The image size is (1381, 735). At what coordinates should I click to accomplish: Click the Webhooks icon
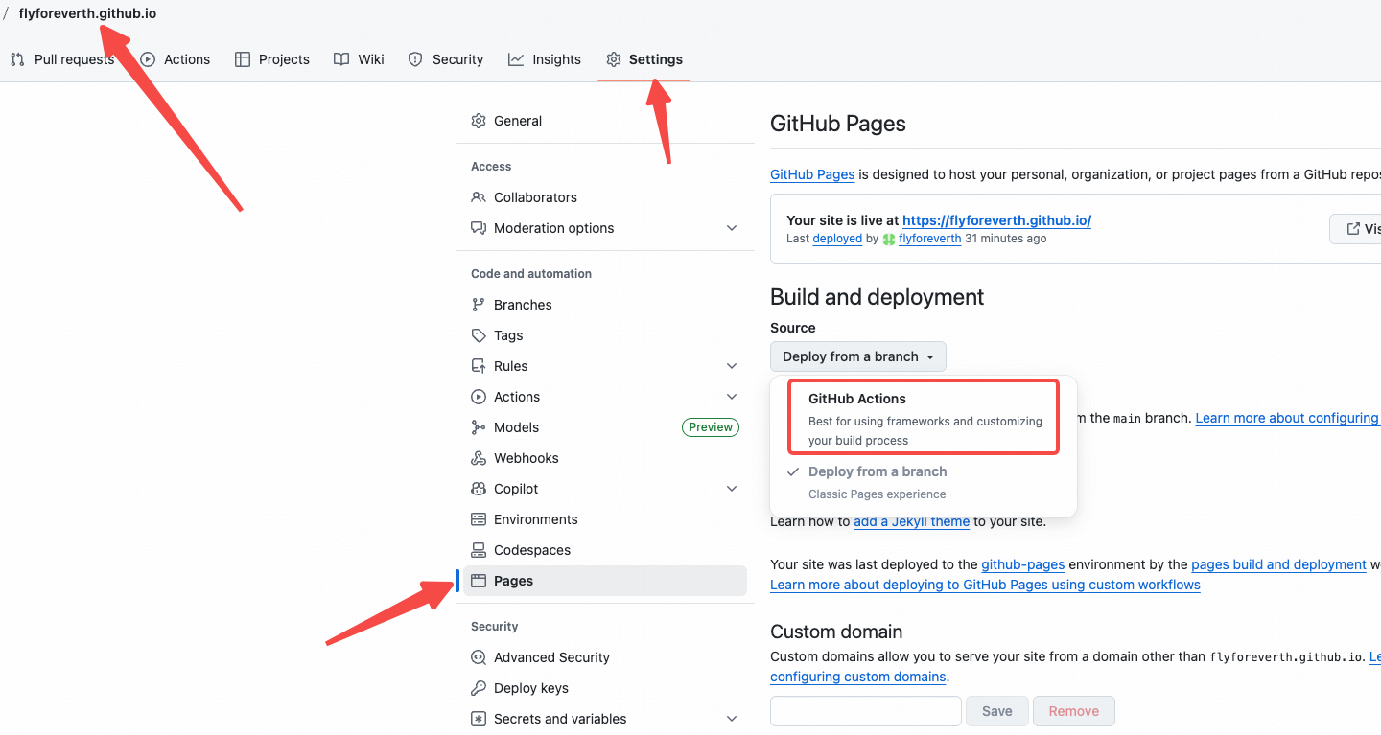click(x=479, y=458)
